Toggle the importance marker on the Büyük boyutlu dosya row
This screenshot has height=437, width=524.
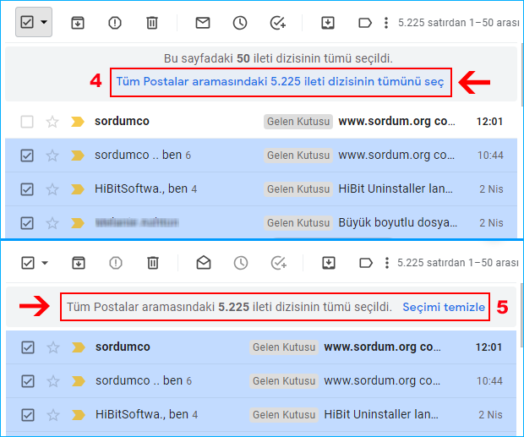click(x=78, y=223)
